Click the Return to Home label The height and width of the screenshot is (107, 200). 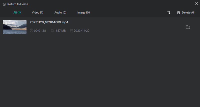pyautogui.click(x=18, y=4)
